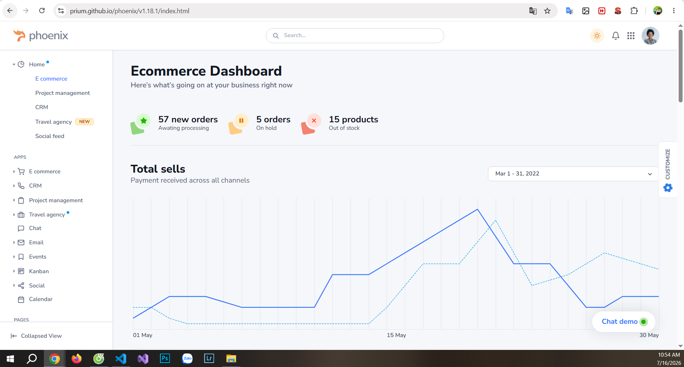Expand the Email menu arrow
This screenshot has height=367, width=684.
pos(14,243)
